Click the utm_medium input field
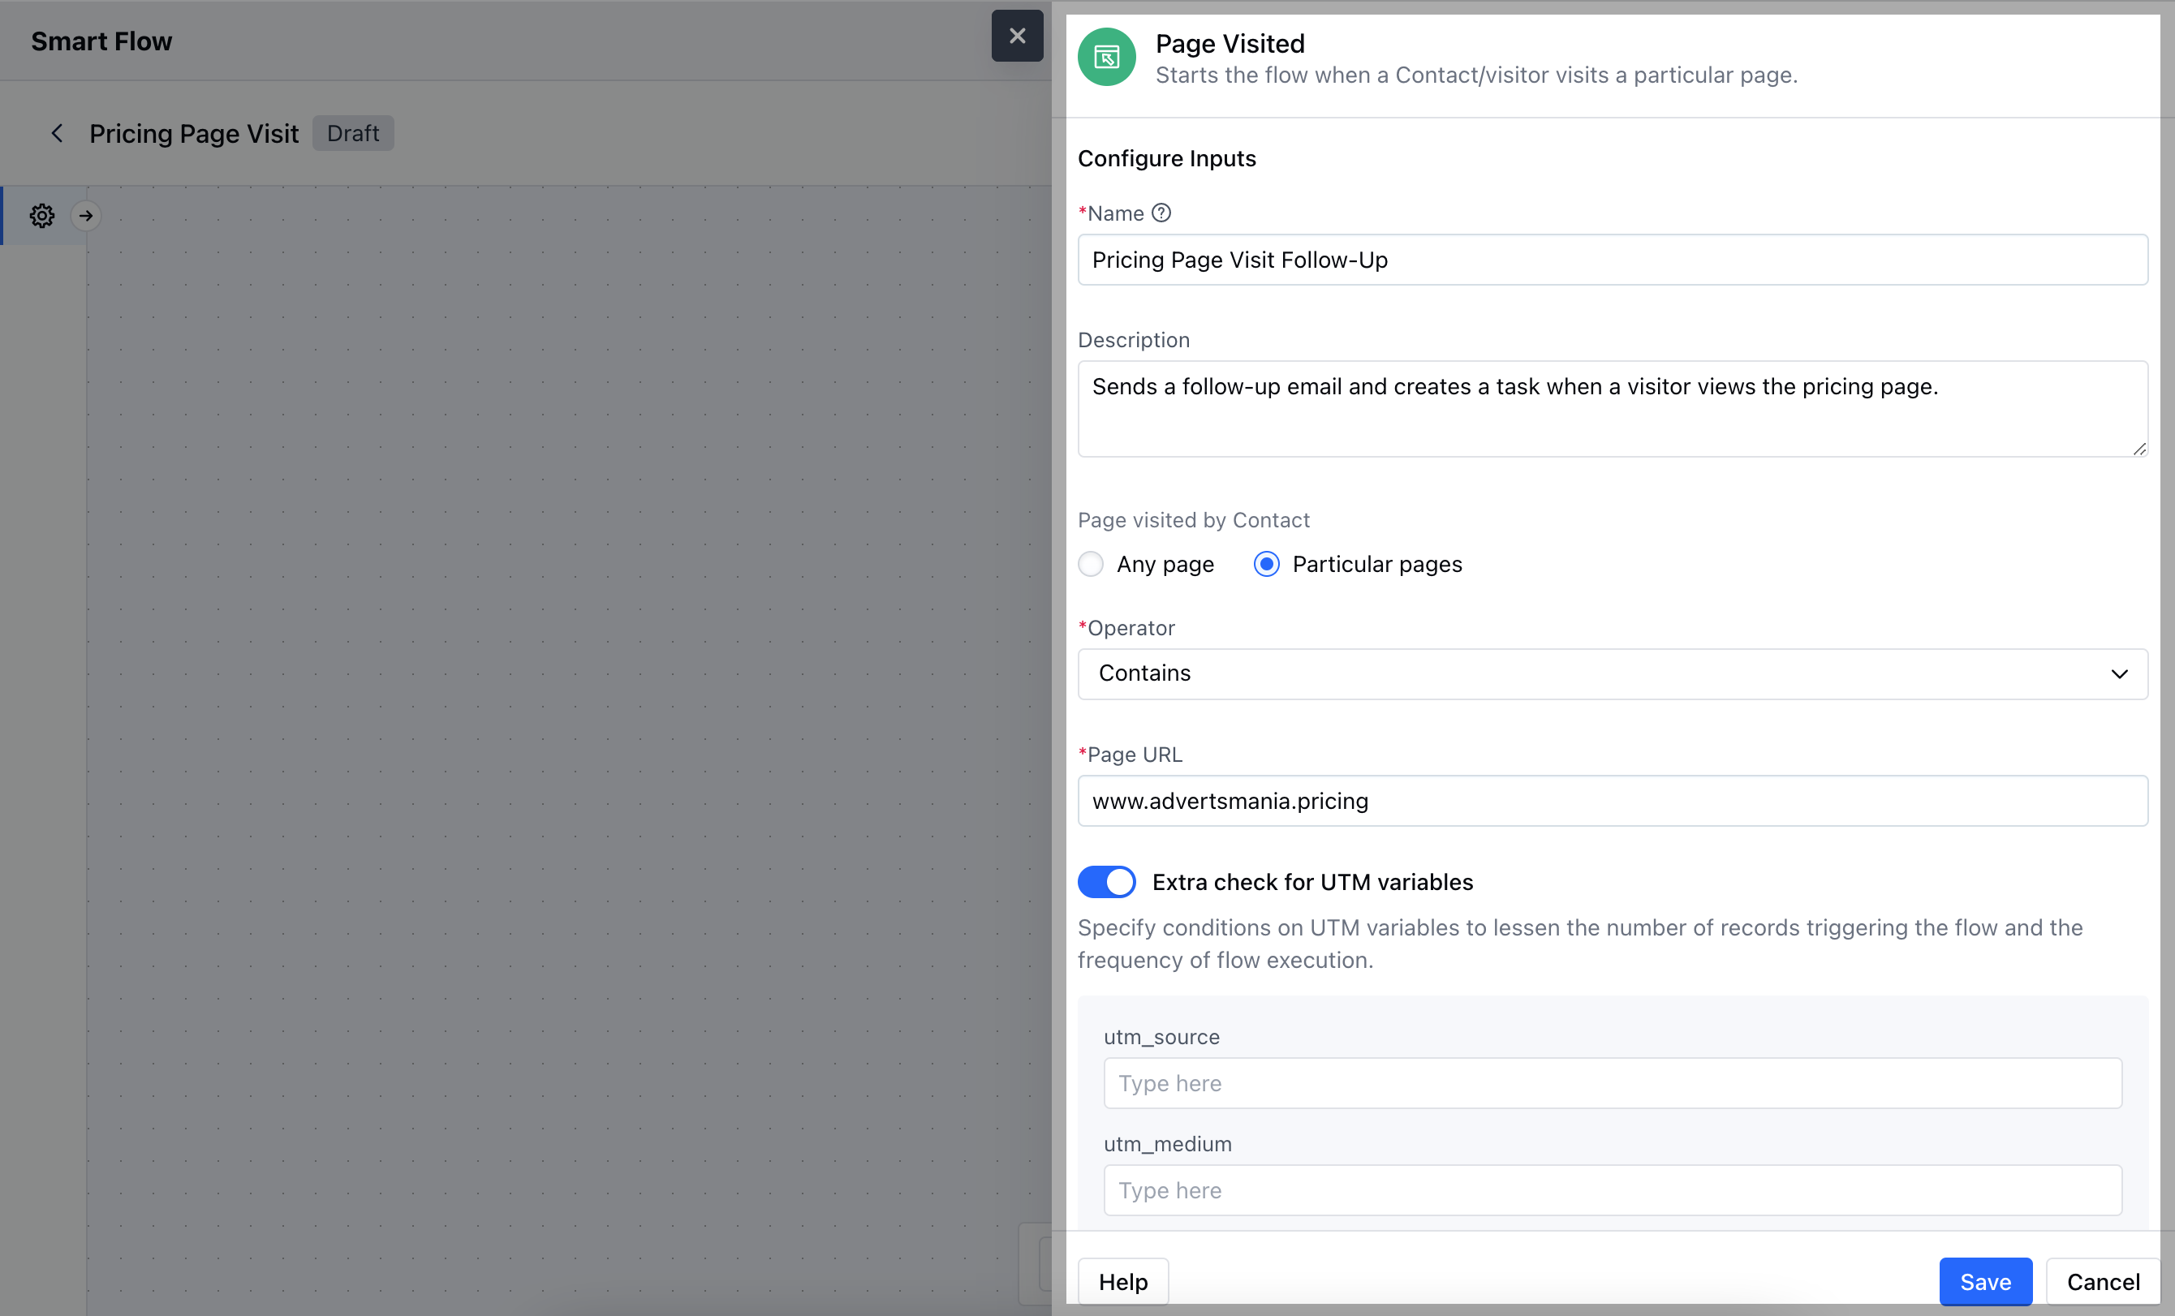Screen dimensions: 2175x1316 point(1613,1189)
